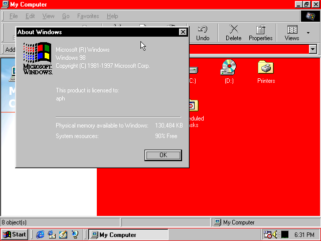Expand the Views dropdown arrow
Viewport: 321px width, 241px height.
pos(308,33)
